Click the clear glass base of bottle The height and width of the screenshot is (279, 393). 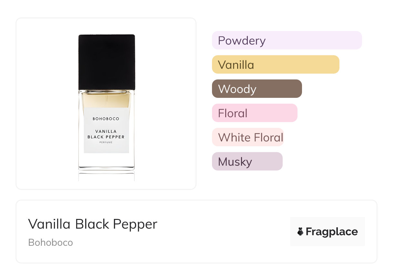pos(106,161)
